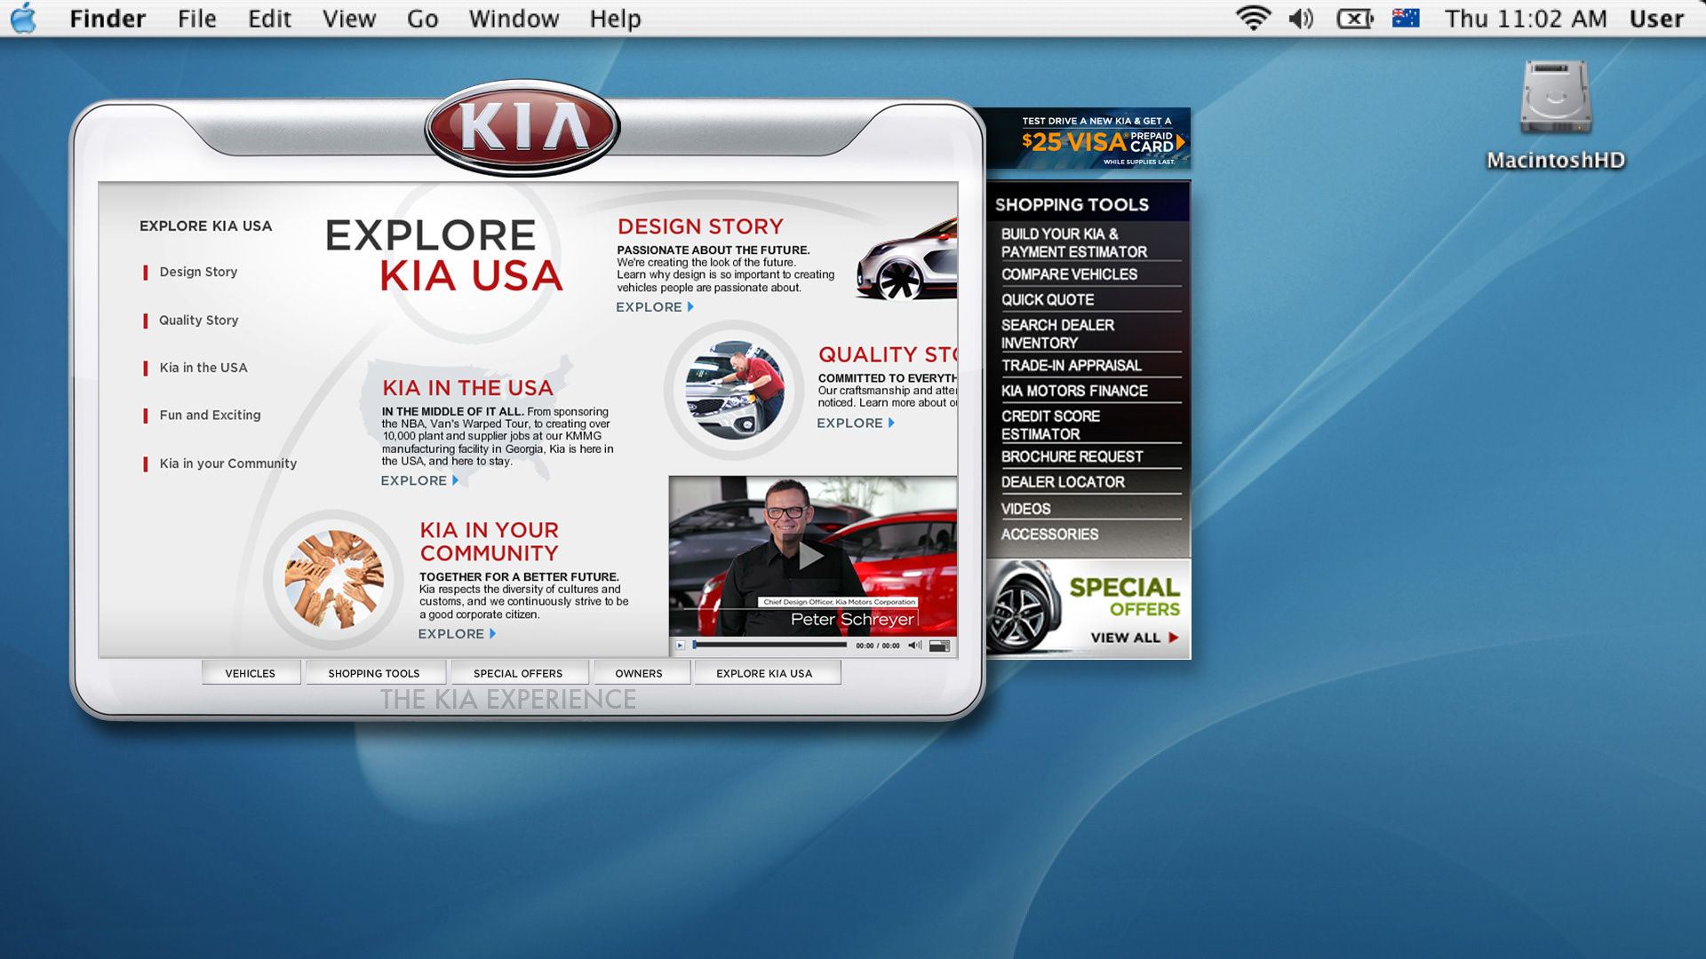Open Quick Quote tool
Viewport: 1706px width, 959px height.
pyautogui.click(x=1048, y=300)
